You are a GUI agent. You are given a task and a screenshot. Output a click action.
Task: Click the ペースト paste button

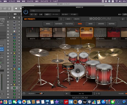tap(55, 14)
